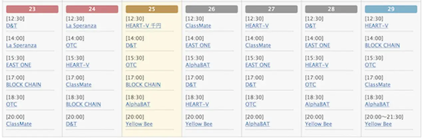Select the red day 23 header

32,9
